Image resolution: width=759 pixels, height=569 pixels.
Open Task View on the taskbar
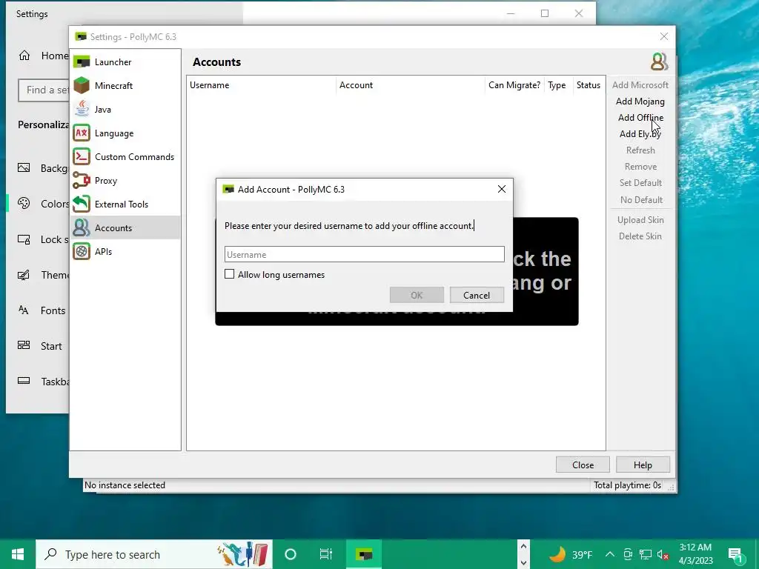point(326,554)
